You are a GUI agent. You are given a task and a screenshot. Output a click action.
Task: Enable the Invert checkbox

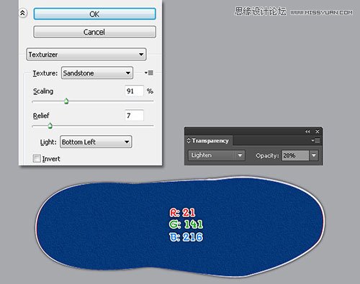click(37, 158)
